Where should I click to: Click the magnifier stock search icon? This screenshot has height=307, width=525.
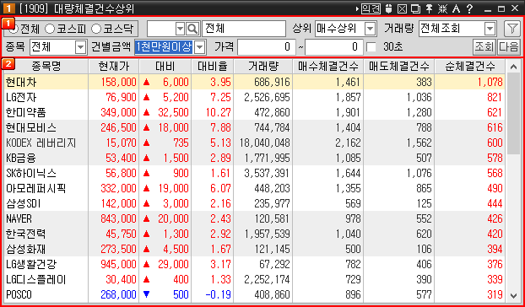(x=192, y=29)
